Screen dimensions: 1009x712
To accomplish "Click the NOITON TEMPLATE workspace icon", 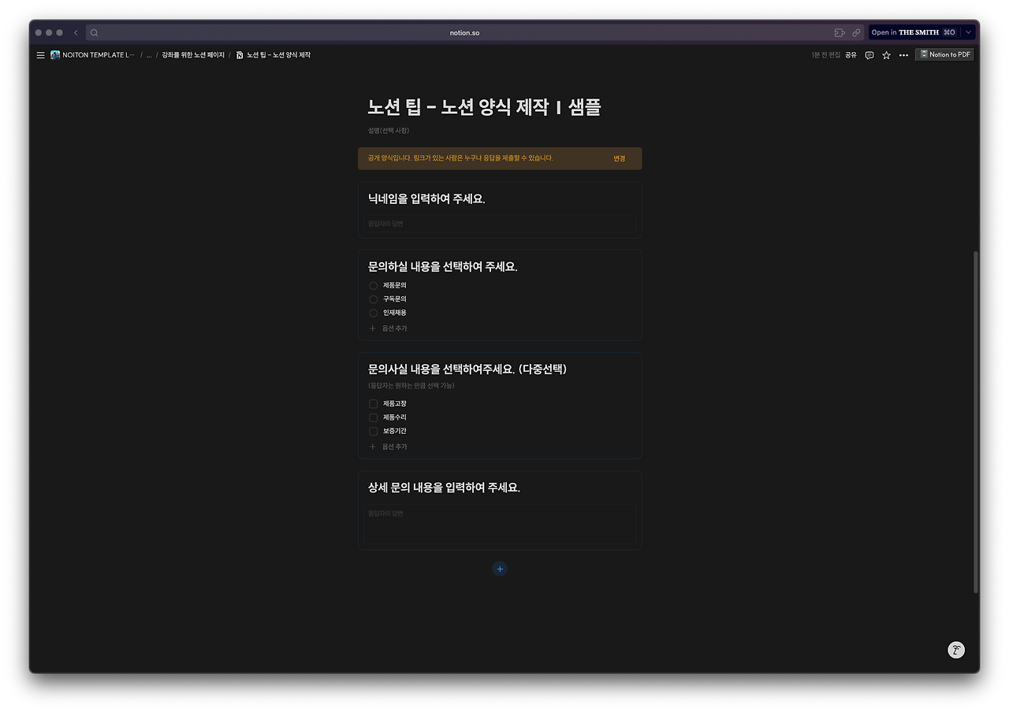I will coord(54,55).
